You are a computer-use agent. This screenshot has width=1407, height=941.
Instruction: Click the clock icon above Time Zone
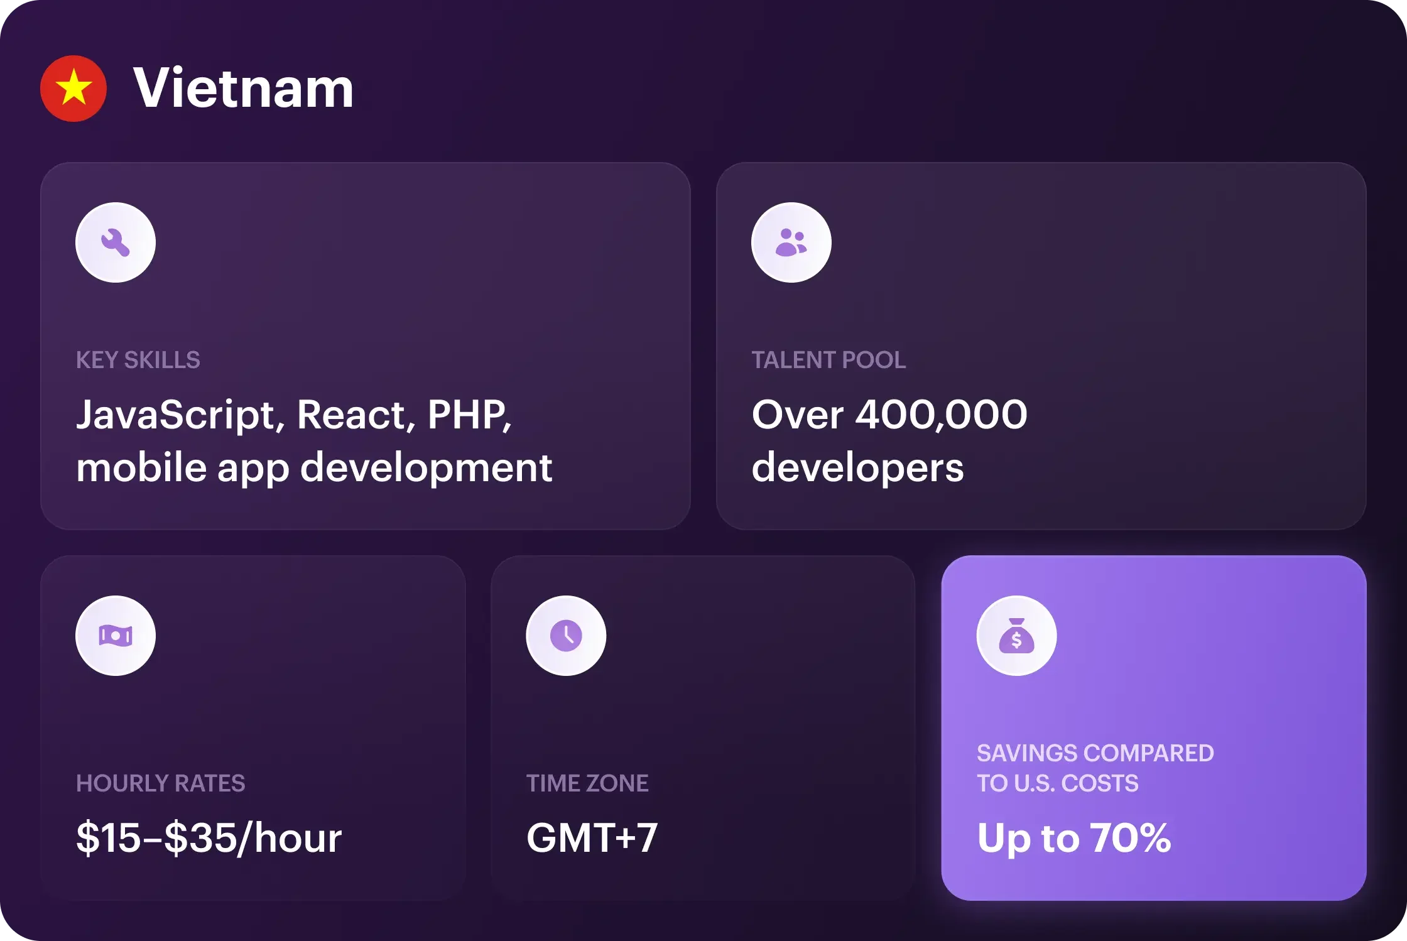566,636
